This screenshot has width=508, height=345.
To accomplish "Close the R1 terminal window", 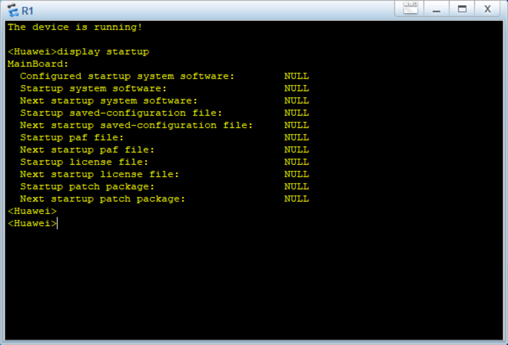I will point(488,9).
